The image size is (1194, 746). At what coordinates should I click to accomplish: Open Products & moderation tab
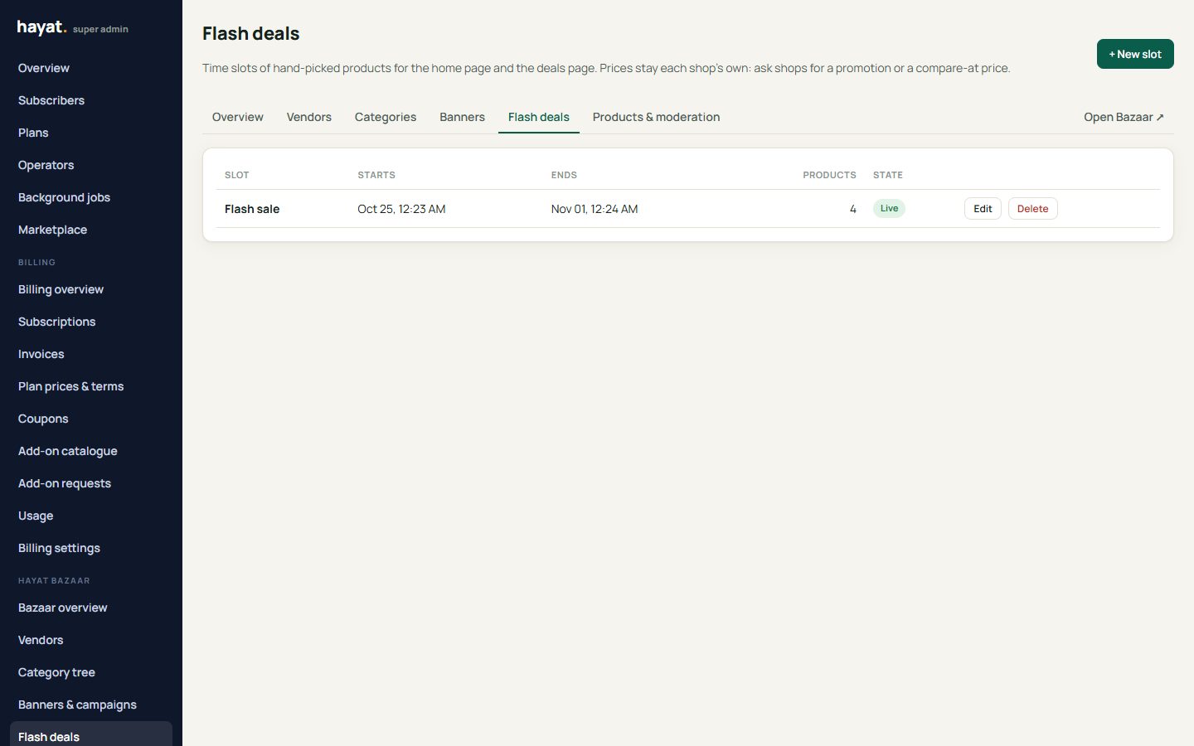pos(656,117)
